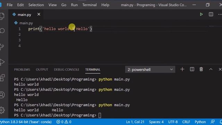
Task: Minimize the VS Code window
Action: tap(194, 5)
